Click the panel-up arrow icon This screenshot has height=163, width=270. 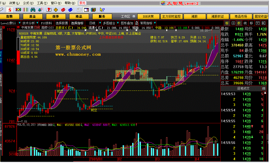[x=258, y=23]
